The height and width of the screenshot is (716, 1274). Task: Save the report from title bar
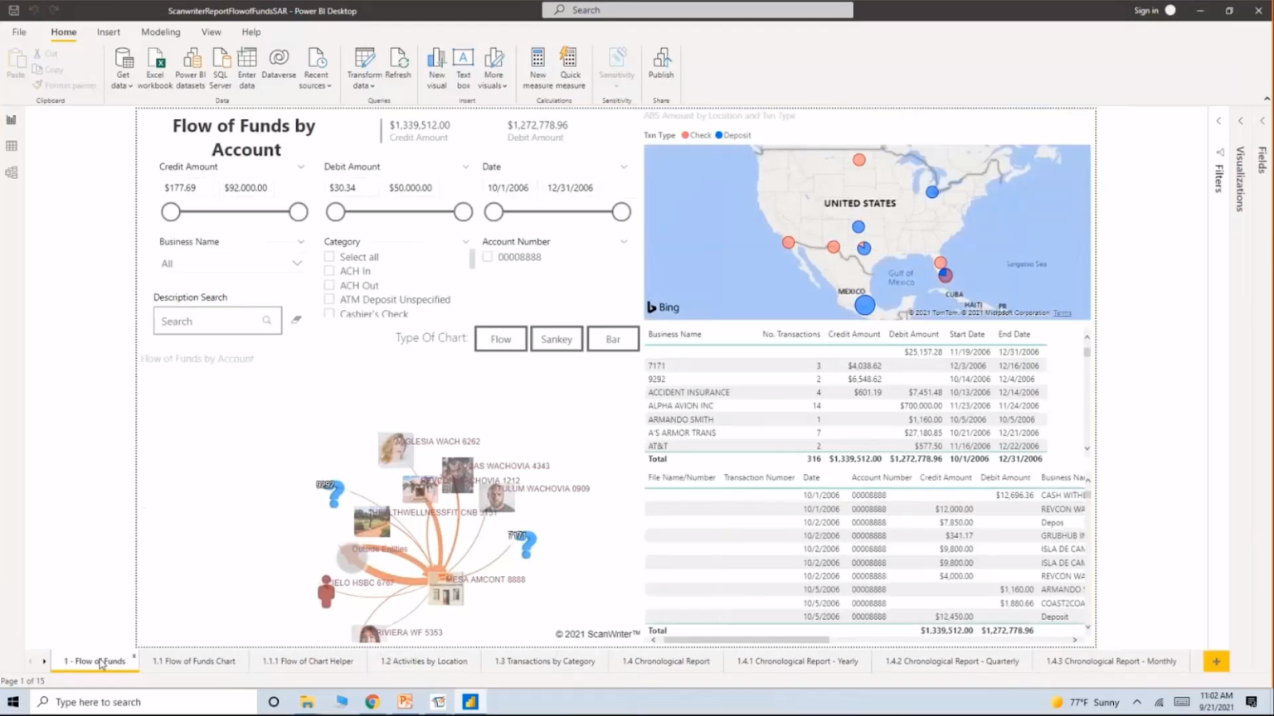click(13, 10)
